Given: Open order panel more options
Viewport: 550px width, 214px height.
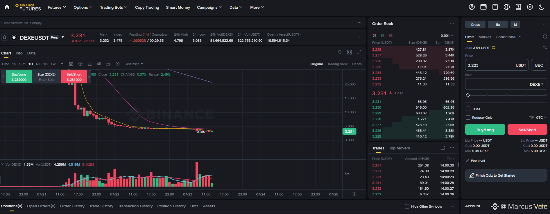Looking at the screenshot, I should tap(545, 24).
